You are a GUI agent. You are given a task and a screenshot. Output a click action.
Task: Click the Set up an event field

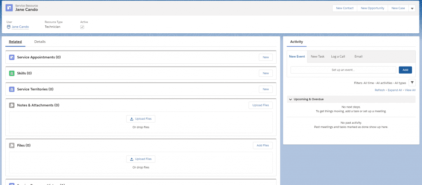coord(343,70)
